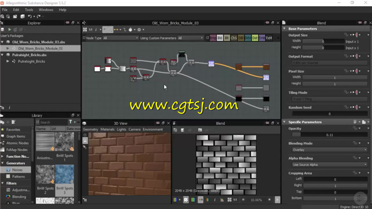Select Old_Worn_Bricks_Module_03 graph in Explorer
Viewport: 372px width, 209px height.
point(40,48)
